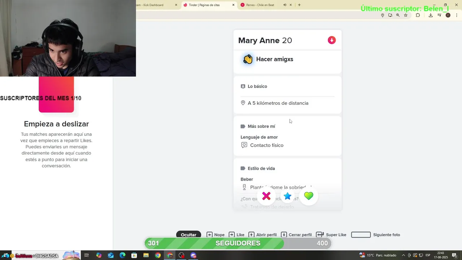
Task: Click the Empieza a deslizar heading
Action: tap(56, 124)
